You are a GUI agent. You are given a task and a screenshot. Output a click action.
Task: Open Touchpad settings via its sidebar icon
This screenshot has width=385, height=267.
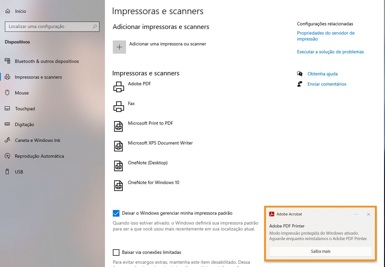pyautogui.click(x=7, y=109)
